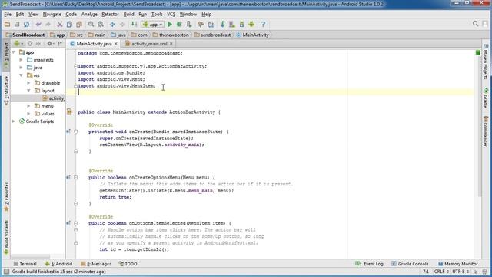Select the activity_ layout file in tree
Screen dimensions: 492x277
53,98
